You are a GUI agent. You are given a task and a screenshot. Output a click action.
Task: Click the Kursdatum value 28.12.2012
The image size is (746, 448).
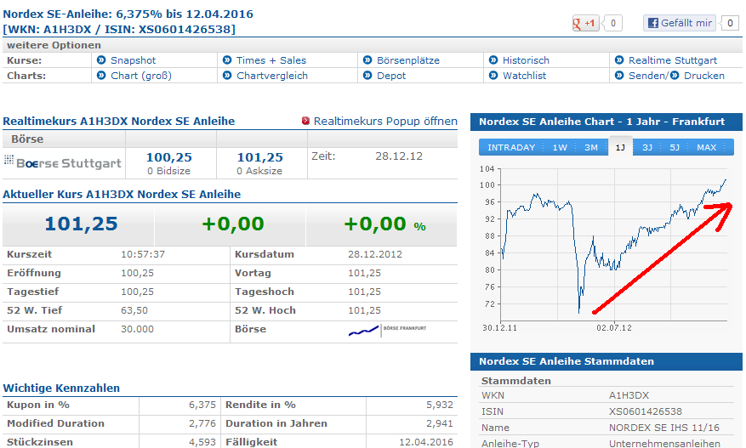pos(375,254)
